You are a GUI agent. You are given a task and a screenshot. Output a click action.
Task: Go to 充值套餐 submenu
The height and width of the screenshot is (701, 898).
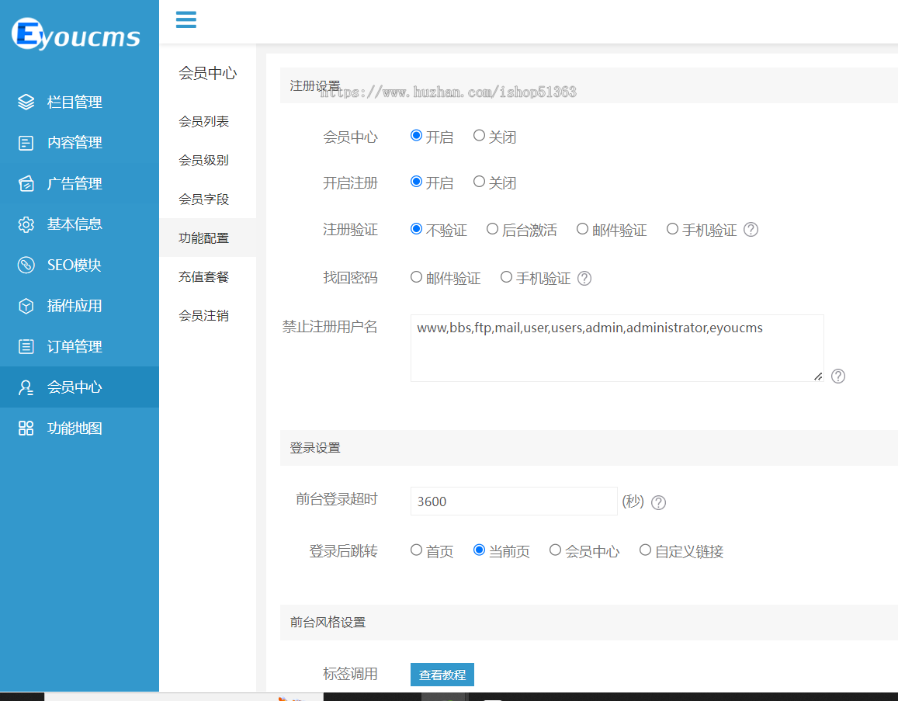[x=204, y=277]
